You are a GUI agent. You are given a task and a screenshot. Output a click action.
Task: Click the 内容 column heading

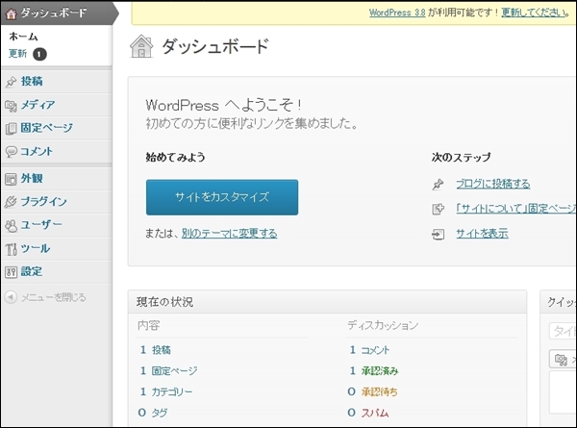click(149, 325)
